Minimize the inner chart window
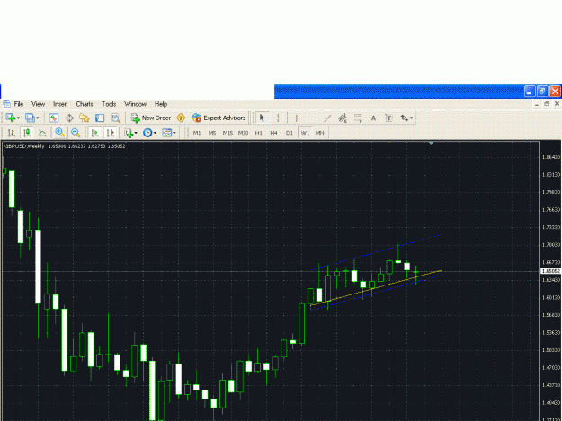562x421 pixels. coord(537,104)
